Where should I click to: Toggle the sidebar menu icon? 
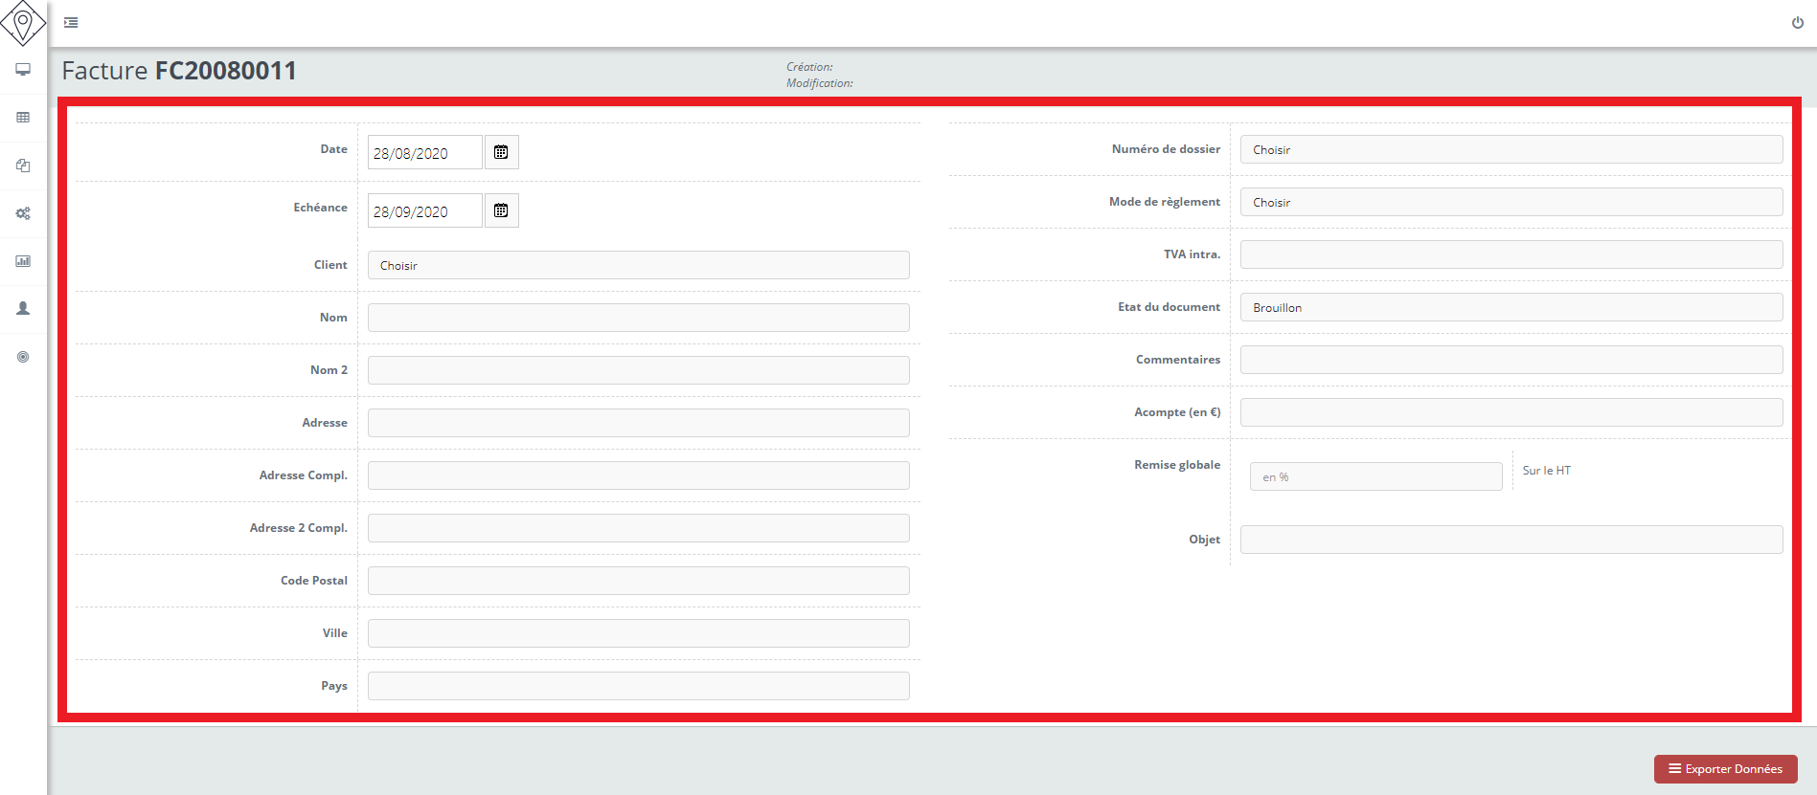coord(71,22)
